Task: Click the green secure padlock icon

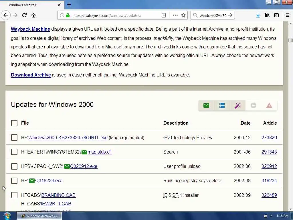Action: pos(68,15)
